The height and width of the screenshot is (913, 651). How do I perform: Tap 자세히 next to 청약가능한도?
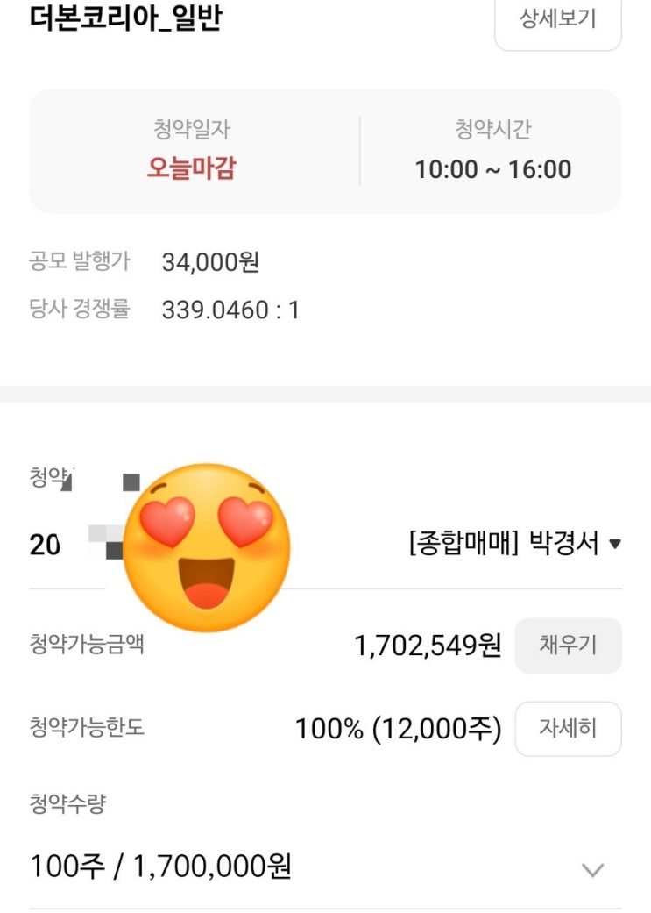569,729
